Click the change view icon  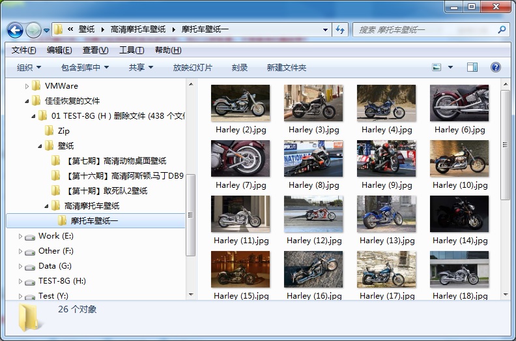[437, 67]
